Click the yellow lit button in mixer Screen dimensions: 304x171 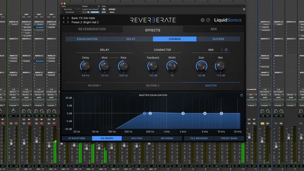click(x=262, y=123)
